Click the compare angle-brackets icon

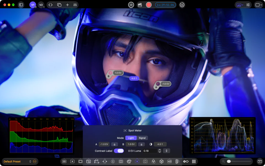coord(51,5)
